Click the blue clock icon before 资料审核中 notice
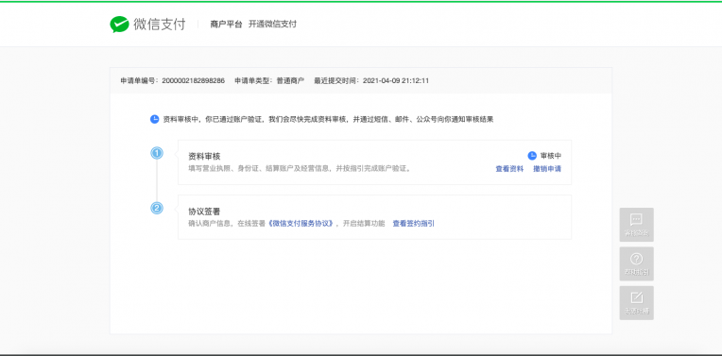722x356 pixels. (x=154, y=119)
